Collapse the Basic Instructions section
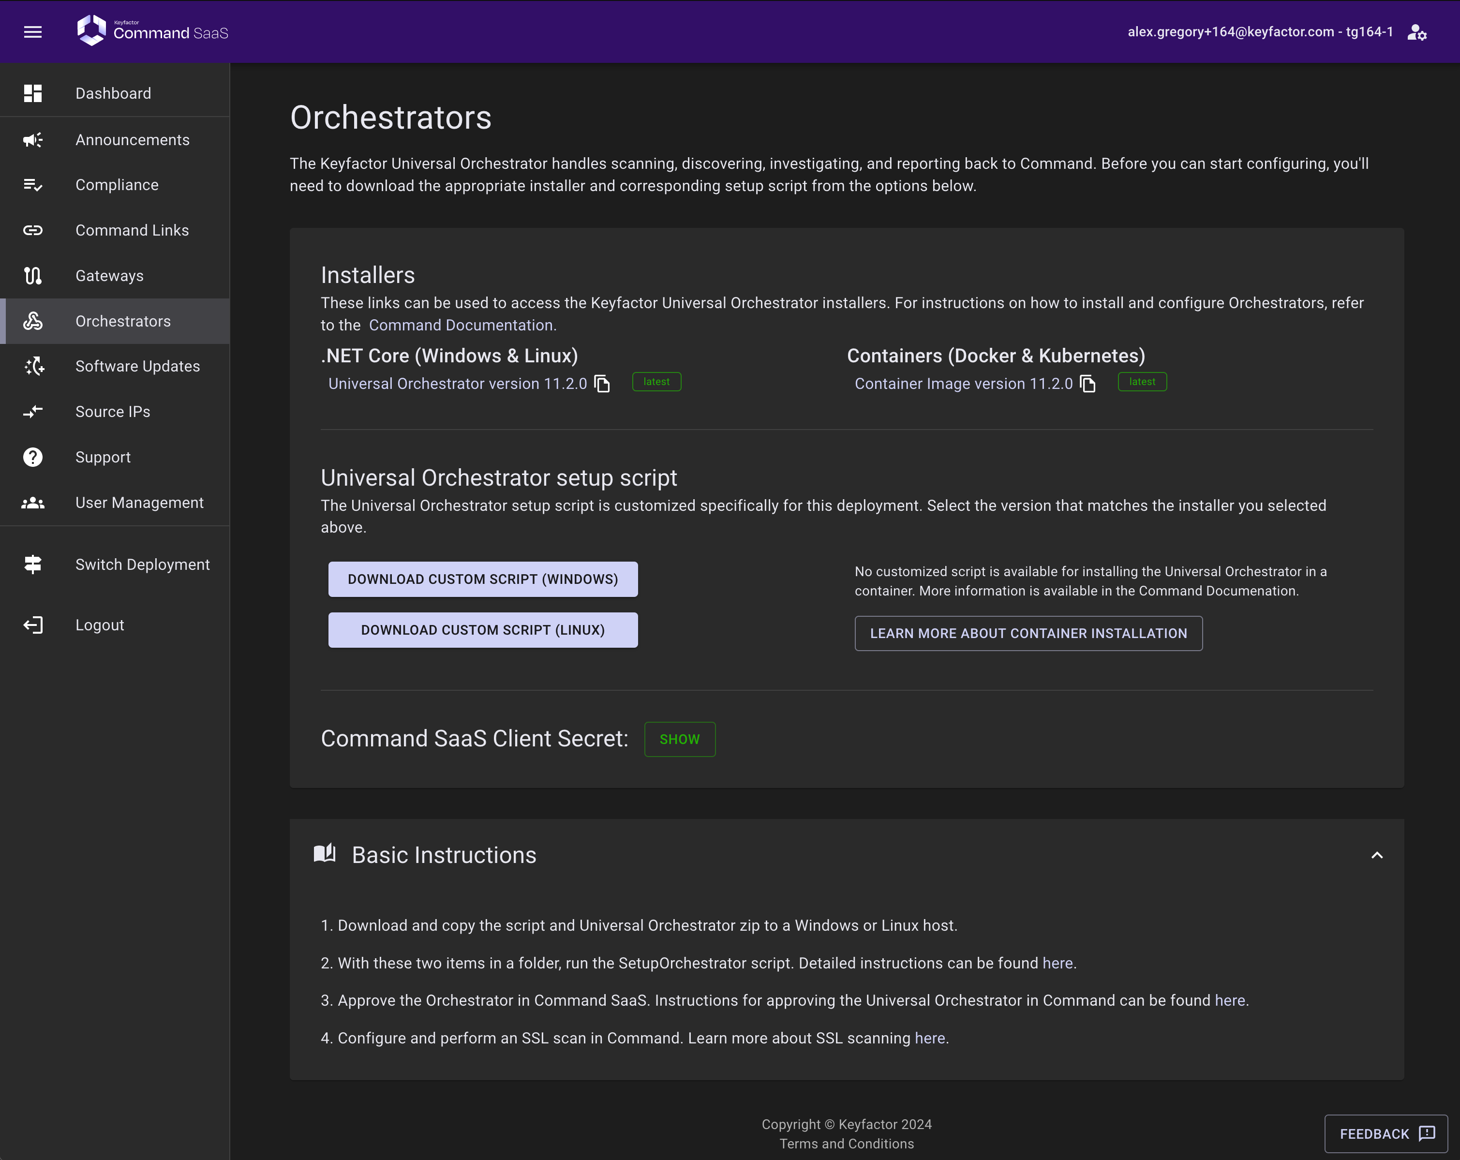Image resolution: width=1460 pixels, height=1160 pixels. coord(1377,855)
